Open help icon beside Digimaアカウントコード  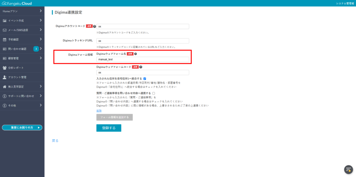95,26
